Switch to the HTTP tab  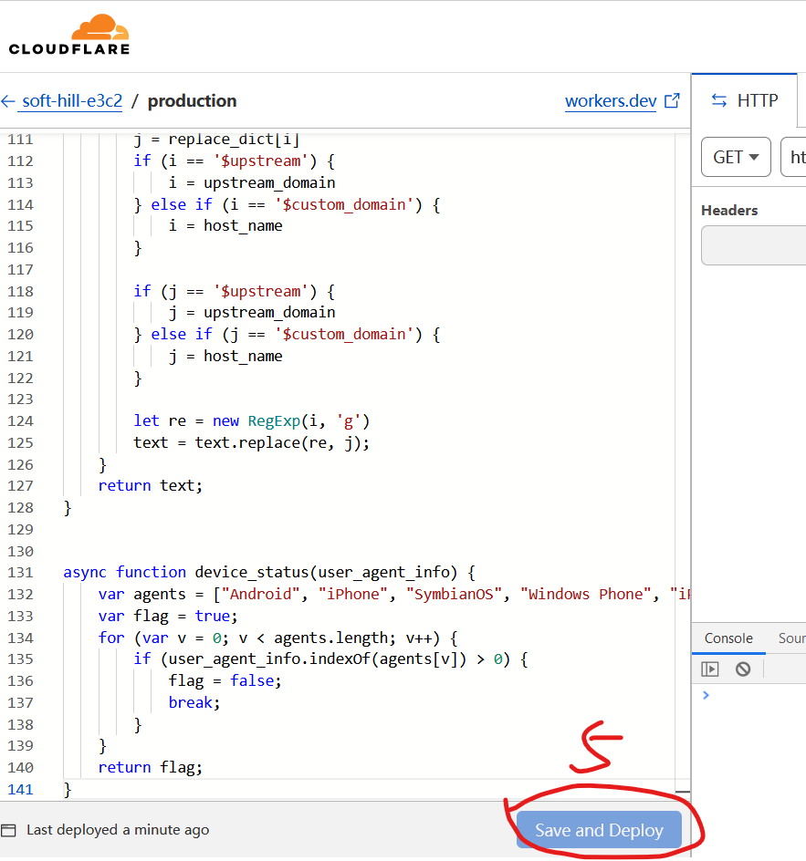click(745, 101)
